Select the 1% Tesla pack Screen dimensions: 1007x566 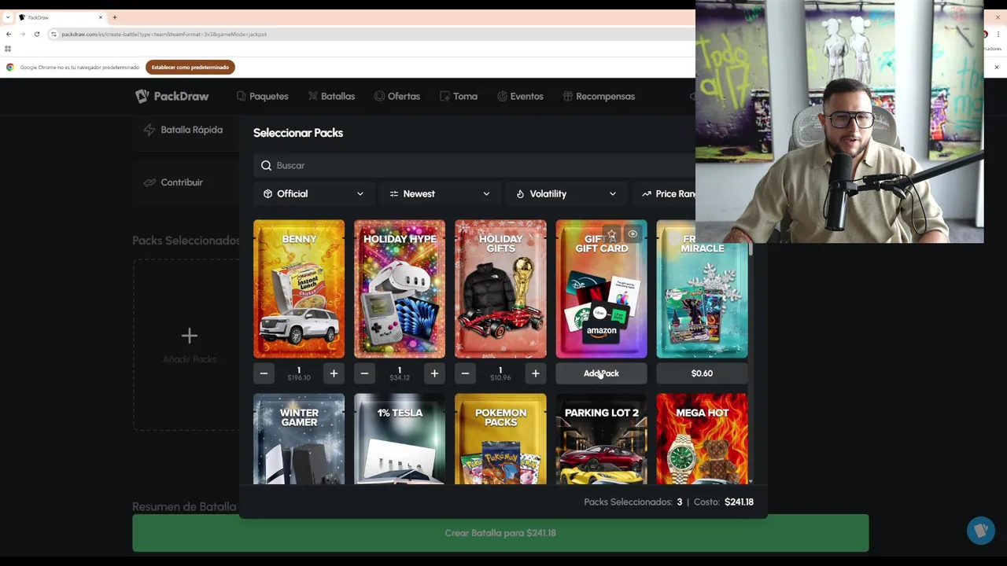(x=400, y=439)
